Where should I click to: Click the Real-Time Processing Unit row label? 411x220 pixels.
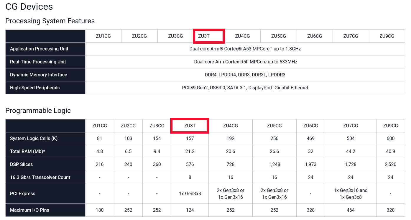coord(38,62)
